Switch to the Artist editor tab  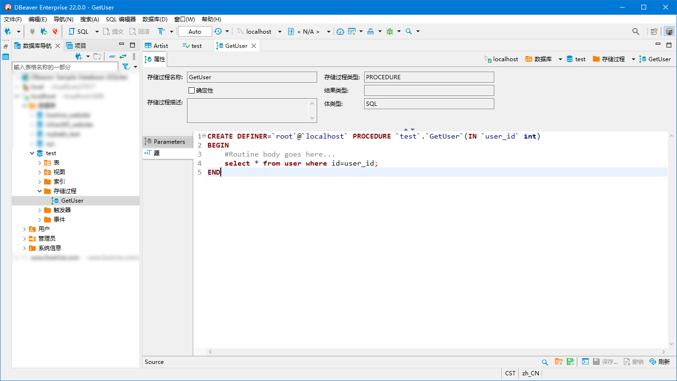[x=157, y=46]
